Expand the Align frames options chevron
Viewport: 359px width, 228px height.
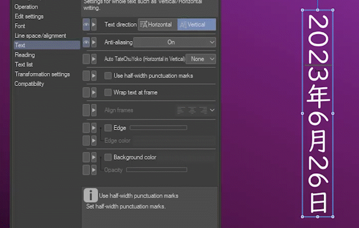pyautogui.click(x=213, y=110)
